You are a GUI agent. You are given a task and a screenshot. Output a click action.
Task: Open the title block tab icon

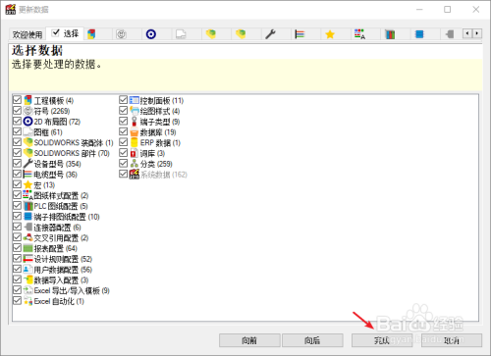[x=181, y=34]
